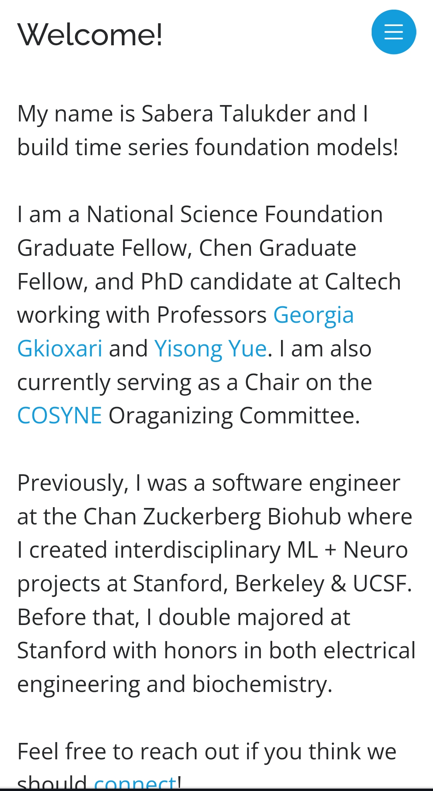Screen dimensions: 433x791
Task: Click the Stanford, Berkeley & UCSF text
Action: (273, 584)
